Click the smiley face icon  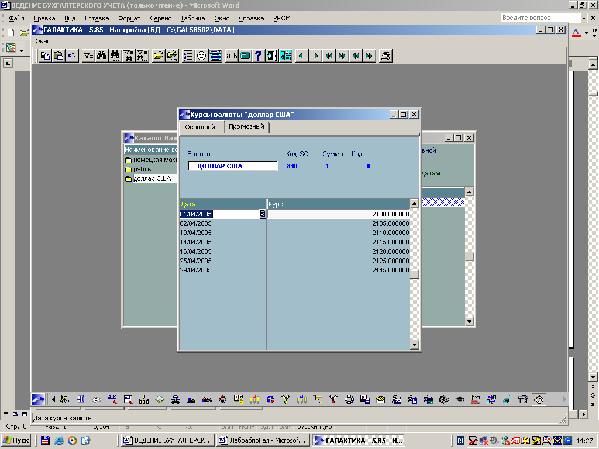pos(201,56)
